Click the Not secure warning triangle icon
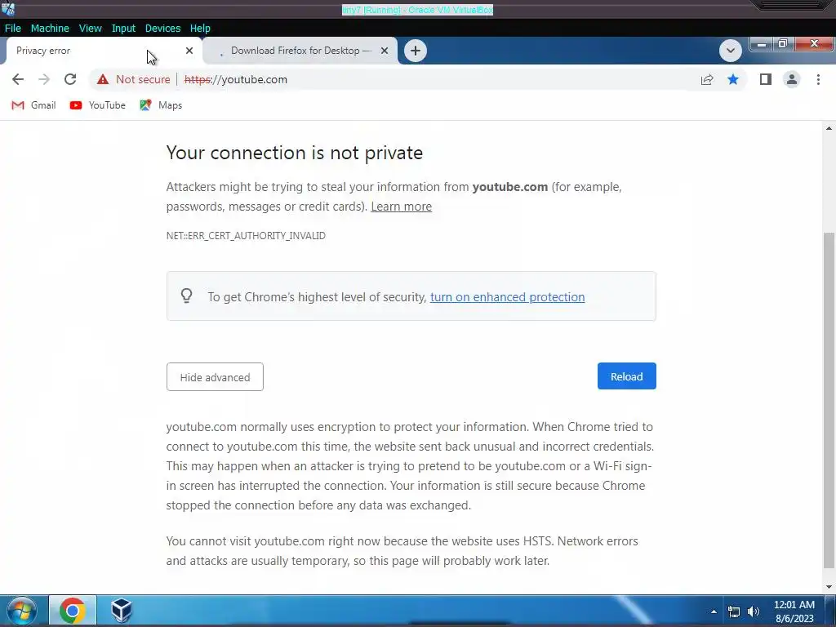Image resolution: width=836 pixels, height=627 pixels. [102, 79]
